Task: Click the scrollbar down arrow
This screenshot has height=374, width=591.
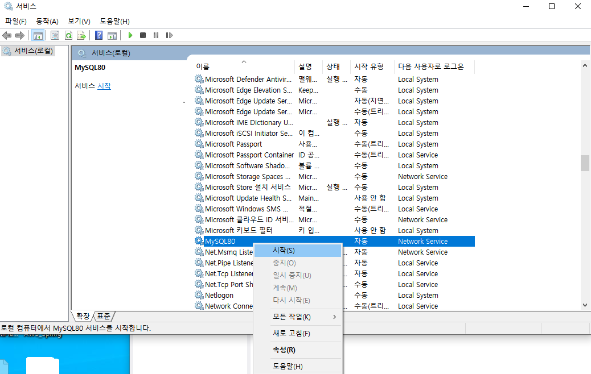Action: click(x=585, y=305)
